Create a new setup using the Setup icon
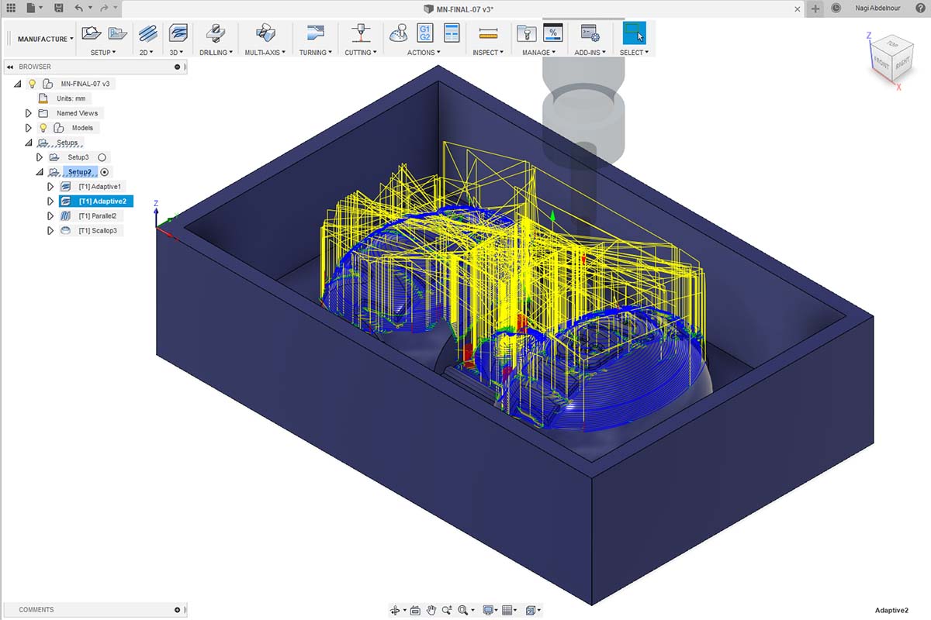The width and height of the screenshot is (931, 620). (92, 33)
